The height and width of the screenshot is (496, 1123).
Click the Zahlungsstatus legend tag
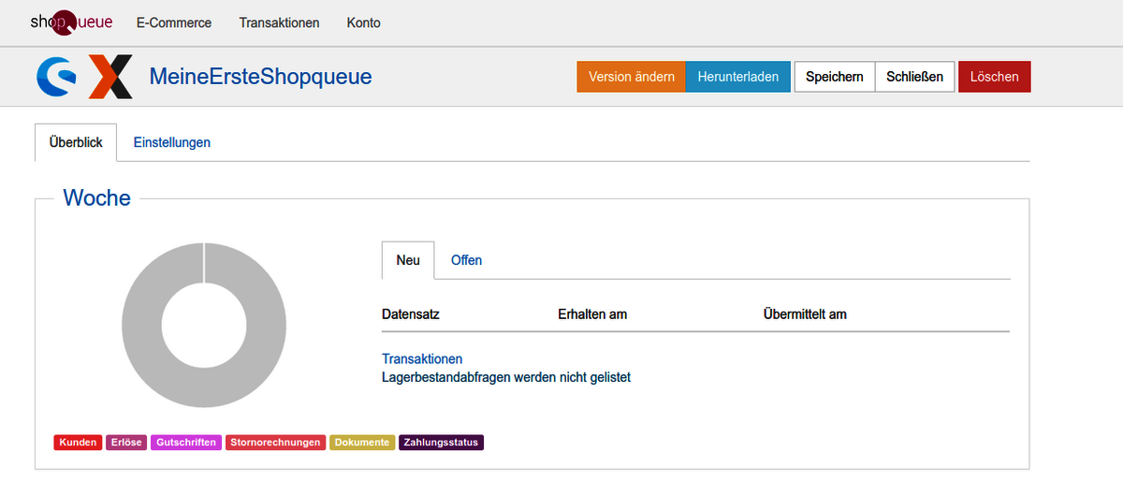442,443
